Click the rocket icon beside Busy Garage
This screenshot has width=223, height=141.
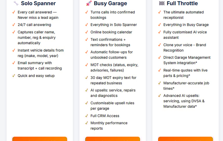(x=89, y=3)
